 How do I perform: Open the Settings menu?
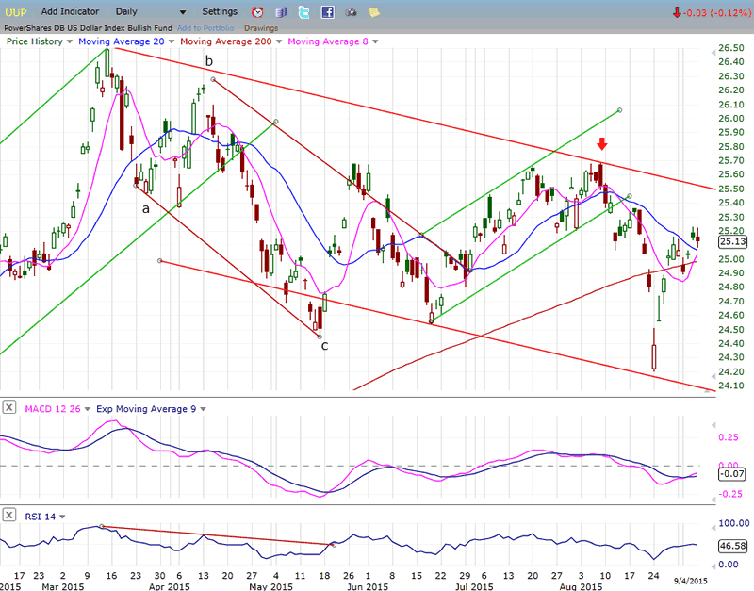pos(220,11)
